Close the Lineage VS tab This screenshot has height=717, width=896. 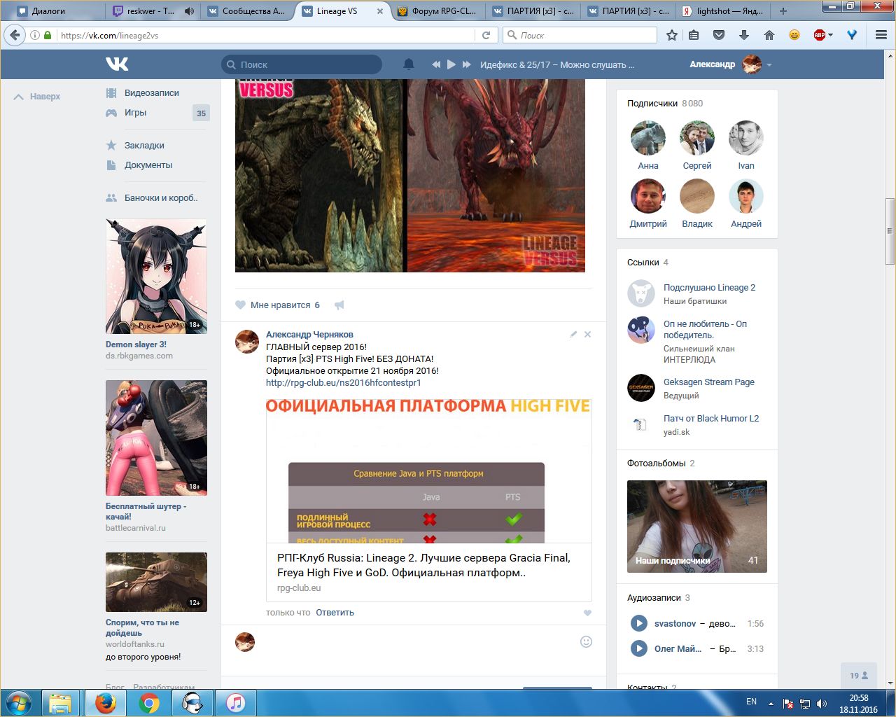pos(380,11)
